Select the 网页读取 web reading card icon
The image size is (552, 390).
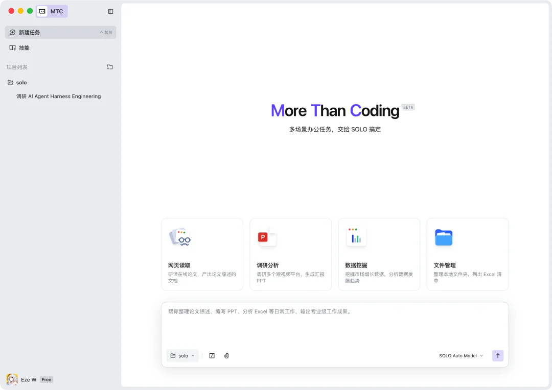tap(179, 237)
